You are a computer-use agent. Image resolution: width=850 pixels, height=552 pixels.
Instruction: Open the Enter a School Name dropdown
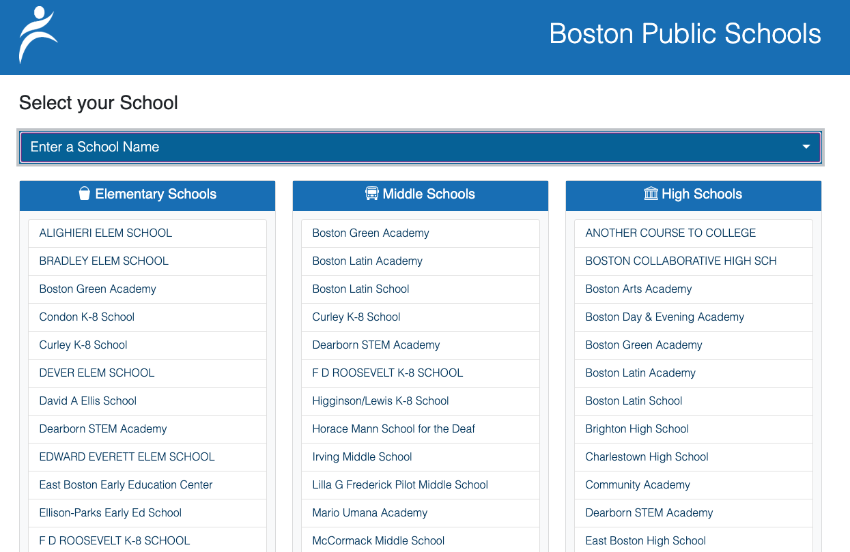click(x=421, y=147)
